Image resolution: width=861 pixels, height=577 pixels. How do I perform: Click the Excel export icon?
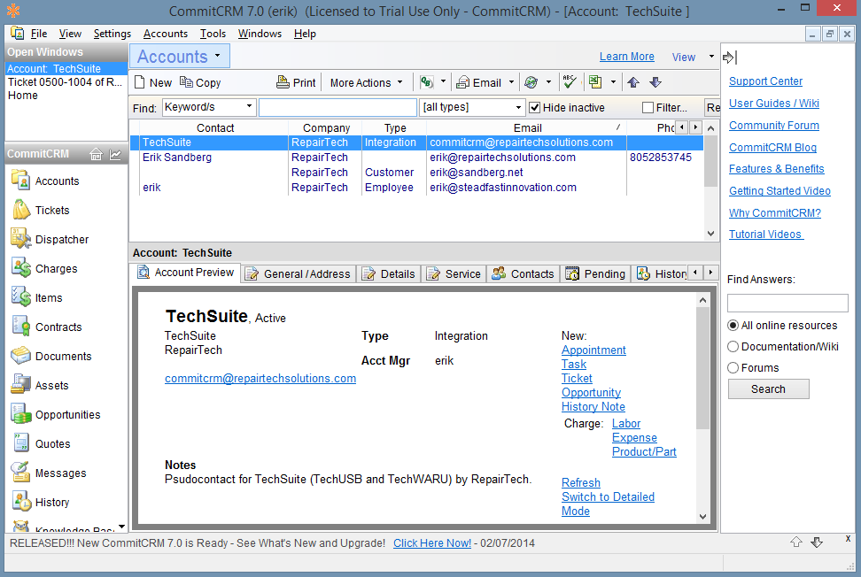(595, 82)
